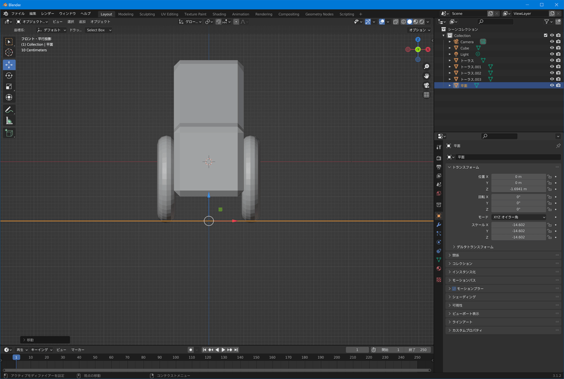
Task: Choose the Add Cube tool
Action: point(9,133)
